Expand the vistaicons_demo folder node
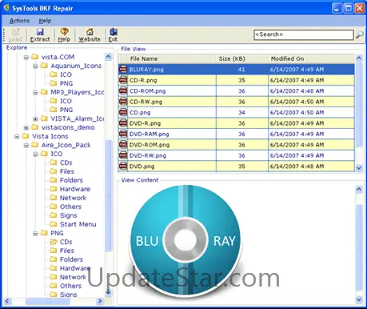 pos(26,127)
